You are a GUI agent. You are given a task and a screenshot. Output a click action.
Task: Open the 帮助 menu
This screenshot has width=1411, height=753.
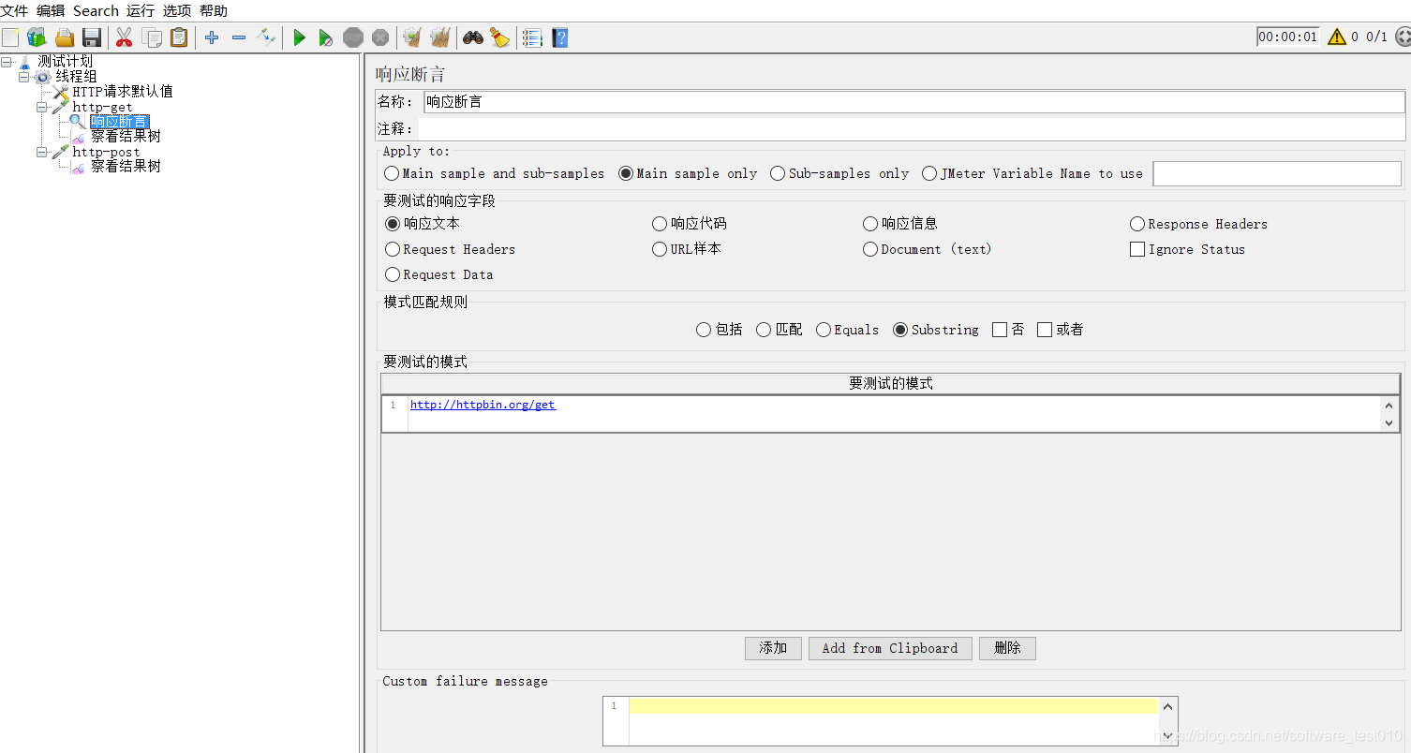coord(214,11)
